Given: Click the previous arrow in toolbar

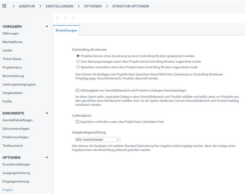Looking at the screenshot, I should (x=66, y=18).
